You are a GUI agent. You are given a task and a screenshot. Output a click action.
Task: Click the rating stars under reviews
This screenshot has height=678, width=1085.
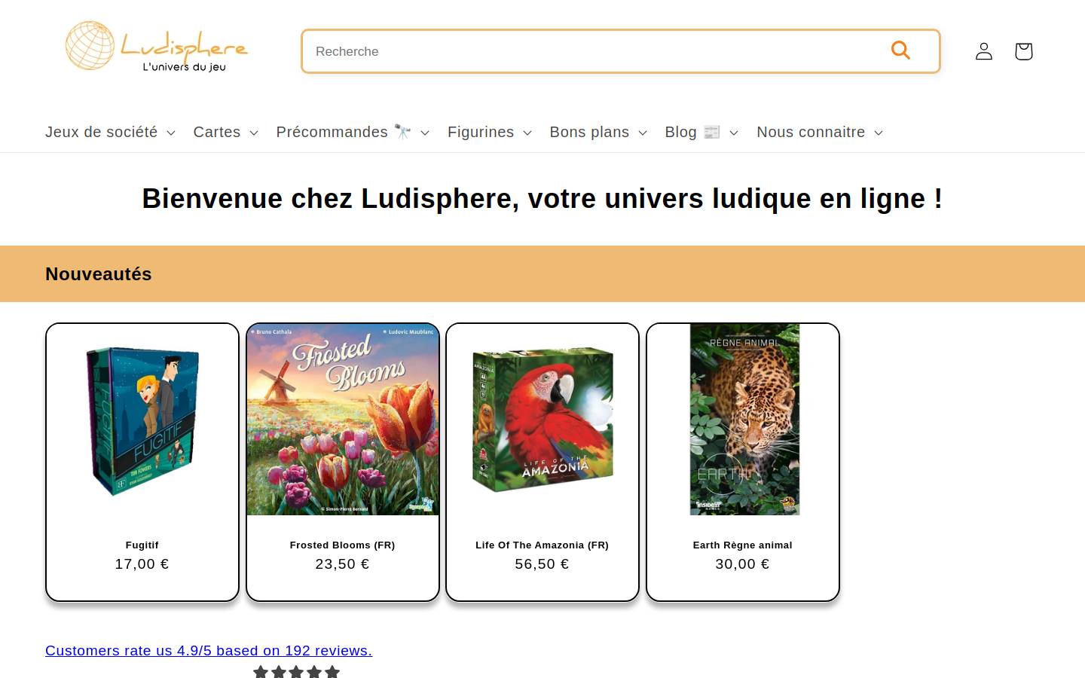tap(297, 671)
